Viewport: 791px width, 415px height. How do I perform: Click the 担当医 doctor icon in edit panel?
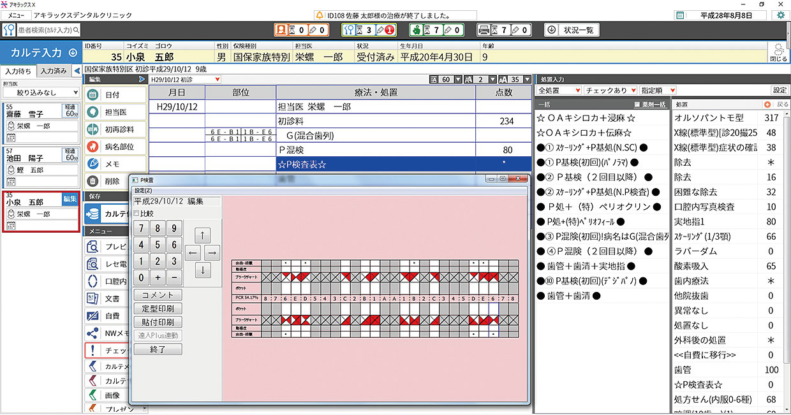click(x=92, y=112)
